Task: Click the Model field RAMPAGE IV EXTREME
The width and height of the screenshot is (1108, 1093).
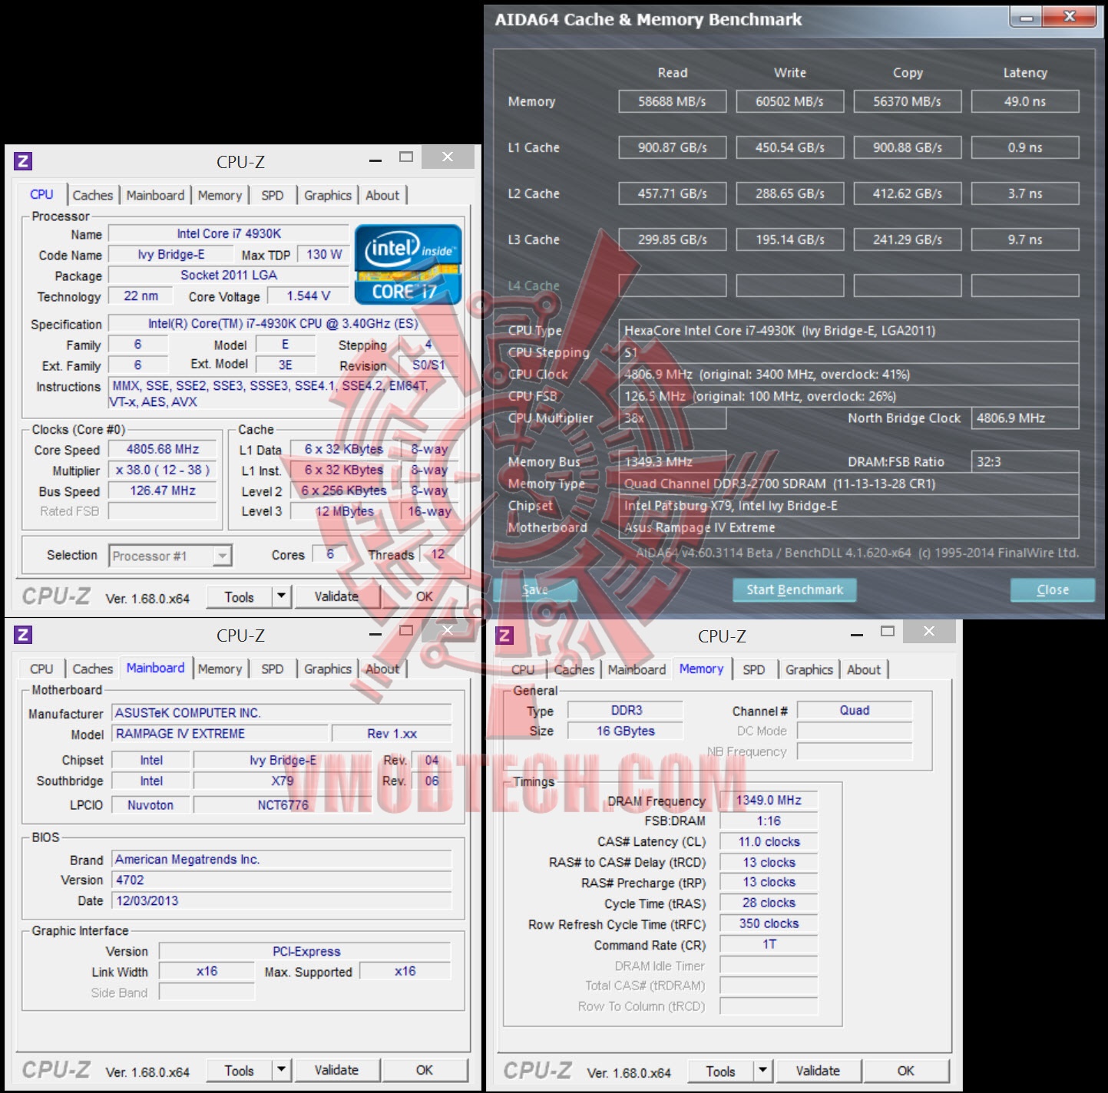Action: point(220,734)
